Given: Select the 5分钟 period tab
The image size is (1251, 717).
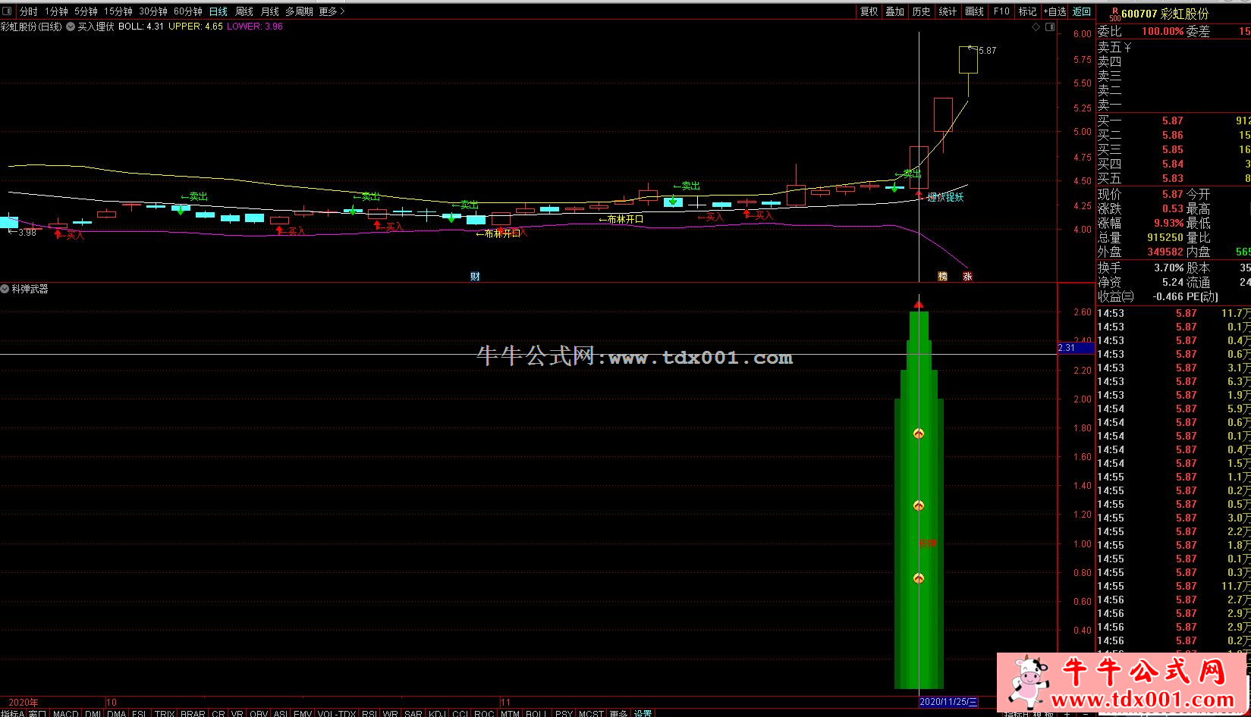Looking at the screenshot, I should tap(86, 11).
